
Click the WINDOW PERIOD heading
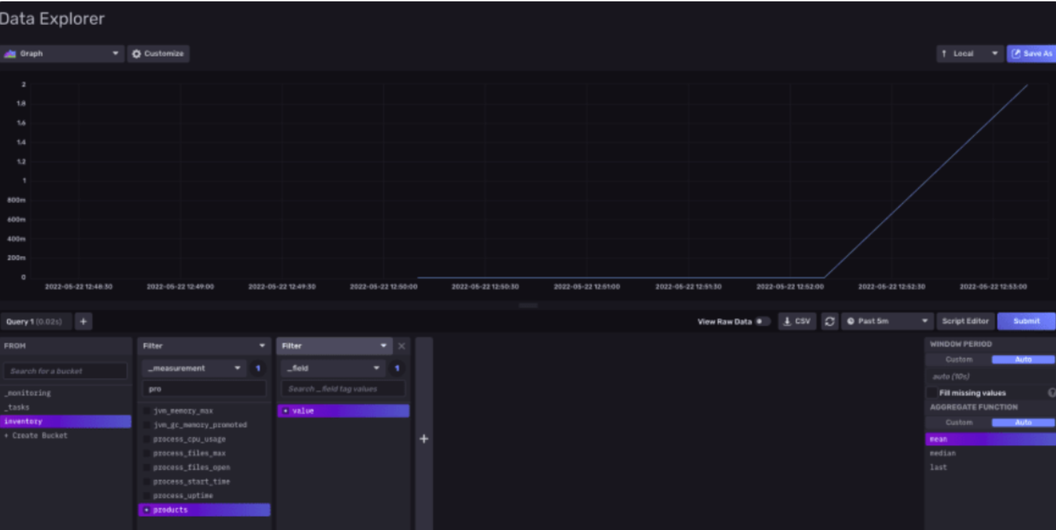pyautogui.click(x=960, y=344)
